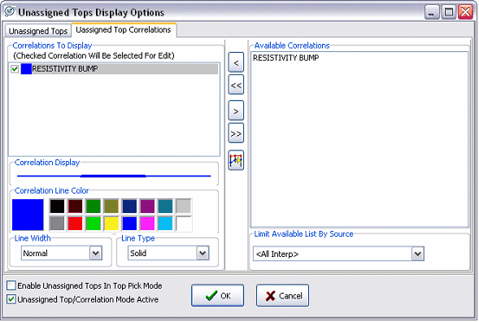Pick the red color swatch
The height and width of the screenshot is (322, 479).
[x=75, y=224]
